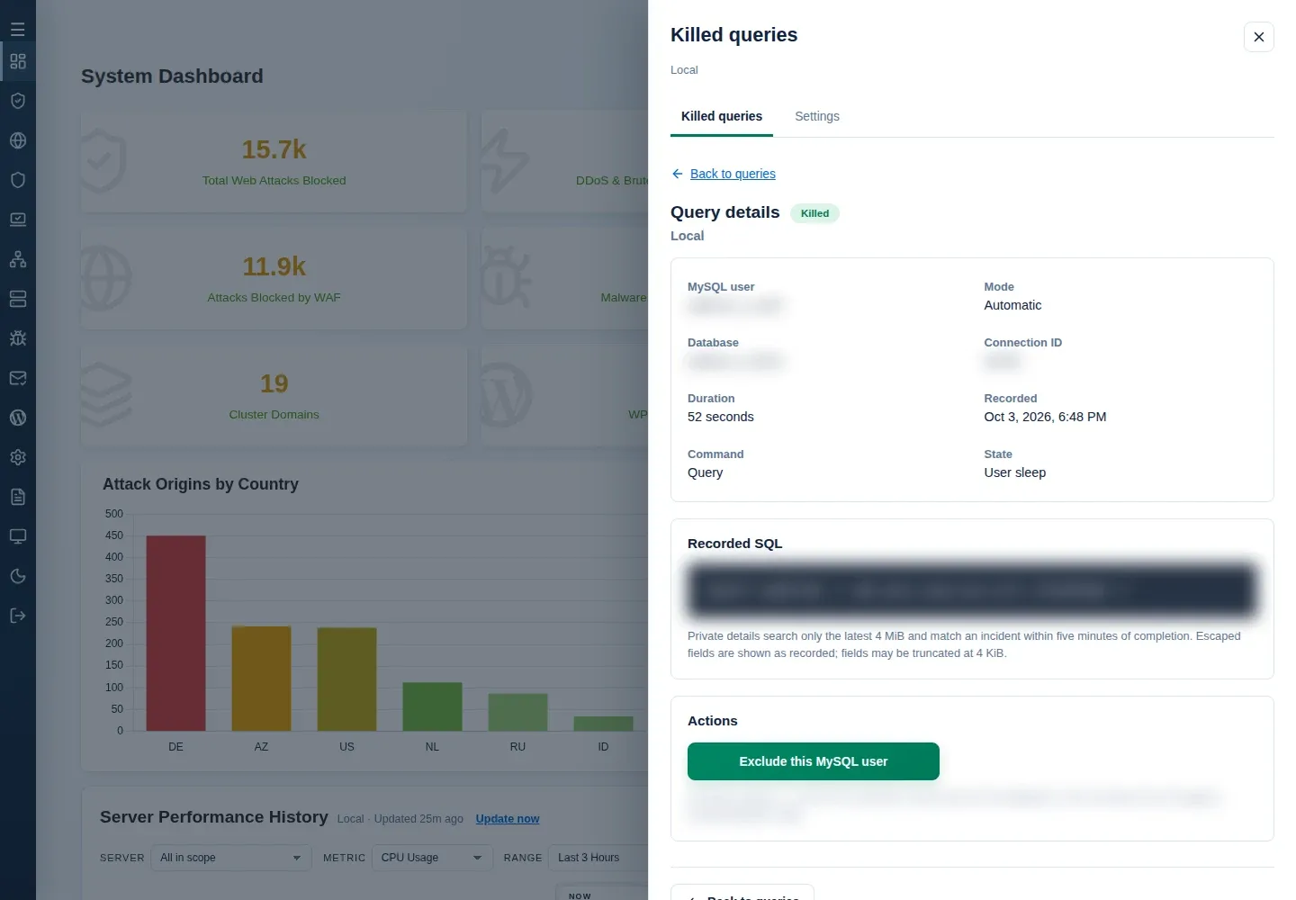The height and width of the screenshot is (900, 1296).
Task: Open the server stack sidebar icon
Action: pos(18,299)
